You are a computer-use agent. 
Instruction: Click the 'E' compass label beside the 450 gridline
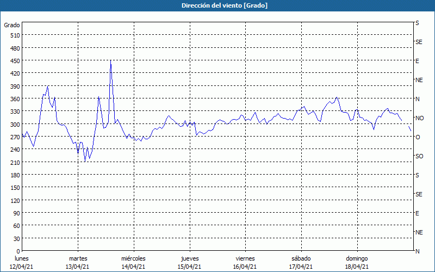(417, 61)
